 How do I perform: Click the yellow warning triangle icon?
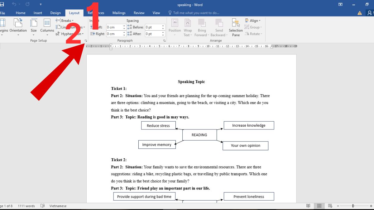click(x=360, y=13)
